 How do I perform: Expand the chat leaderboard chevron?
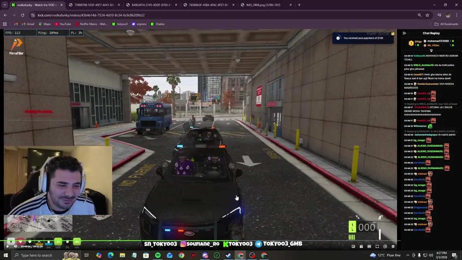[431, 51]
